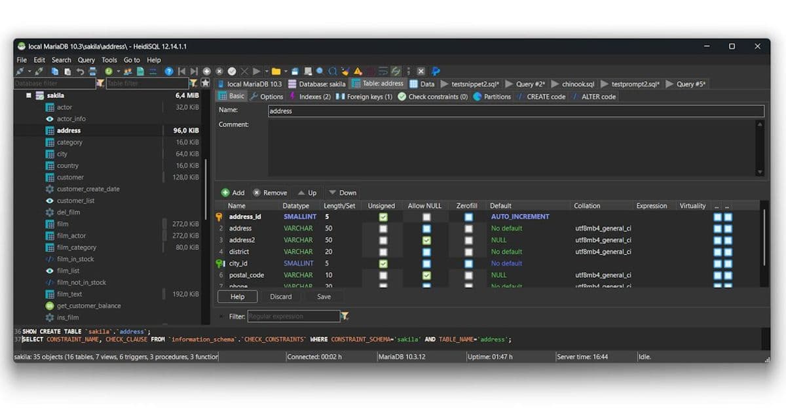This screenshot has height=412, width=786.
Task: Click the green refresh toolbar icon
Action: [109, 71]
